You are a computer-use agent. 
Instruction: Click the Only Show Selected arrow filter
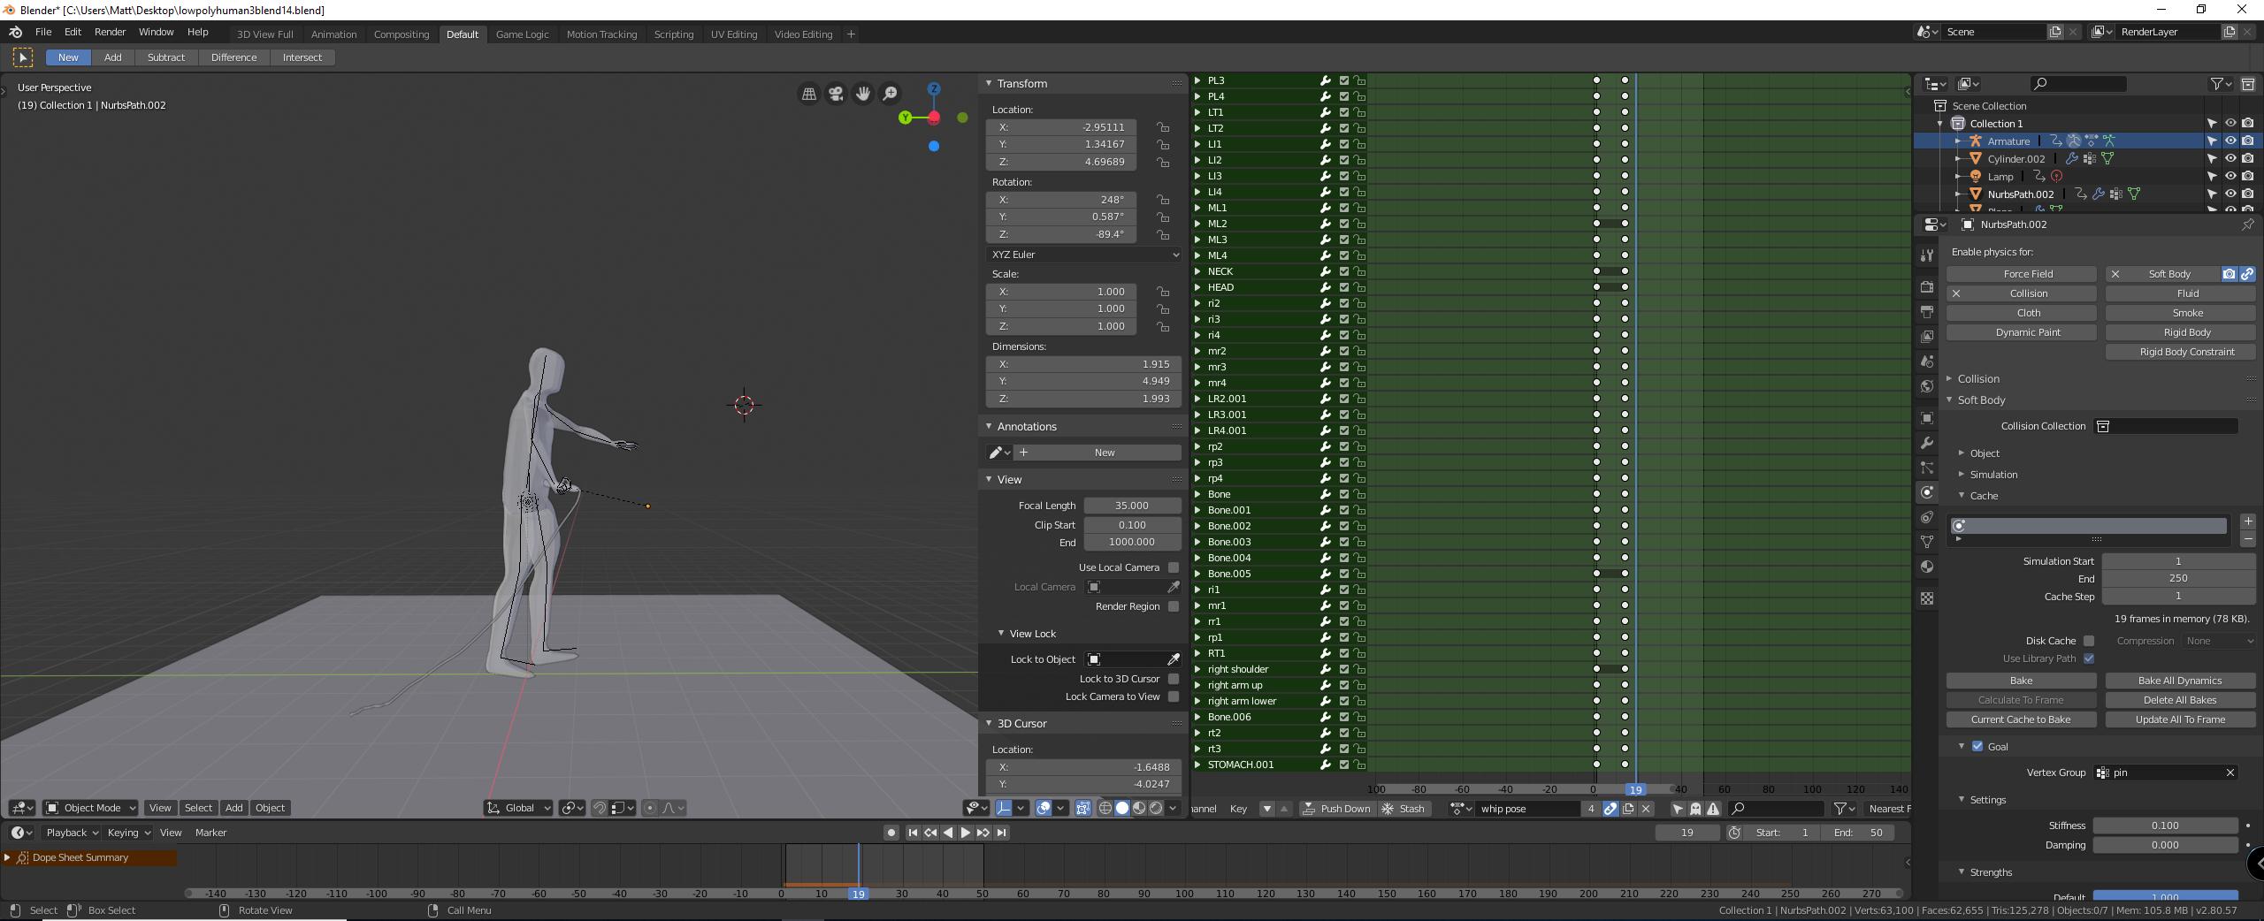1678,809
